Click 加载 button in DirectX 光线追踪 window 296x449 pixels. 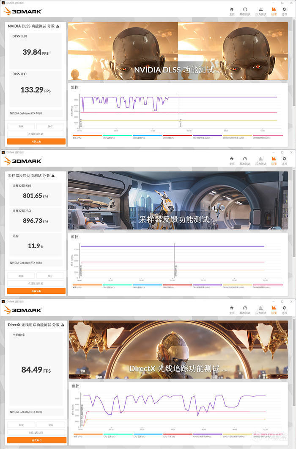click(21, 425)
